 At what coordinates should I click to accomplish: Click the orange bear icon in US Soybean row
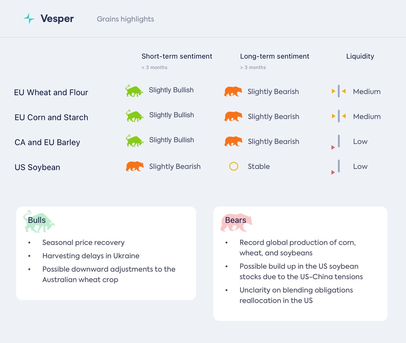click(x=135, y=166)
